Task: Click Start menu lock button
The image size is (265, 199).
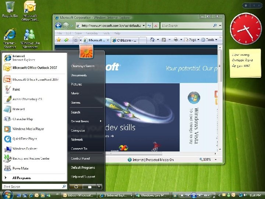Action: 89,186
